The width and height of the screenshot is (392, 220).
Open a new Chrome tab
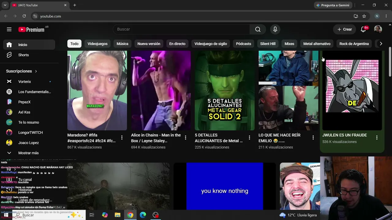[x=75, y=5]
